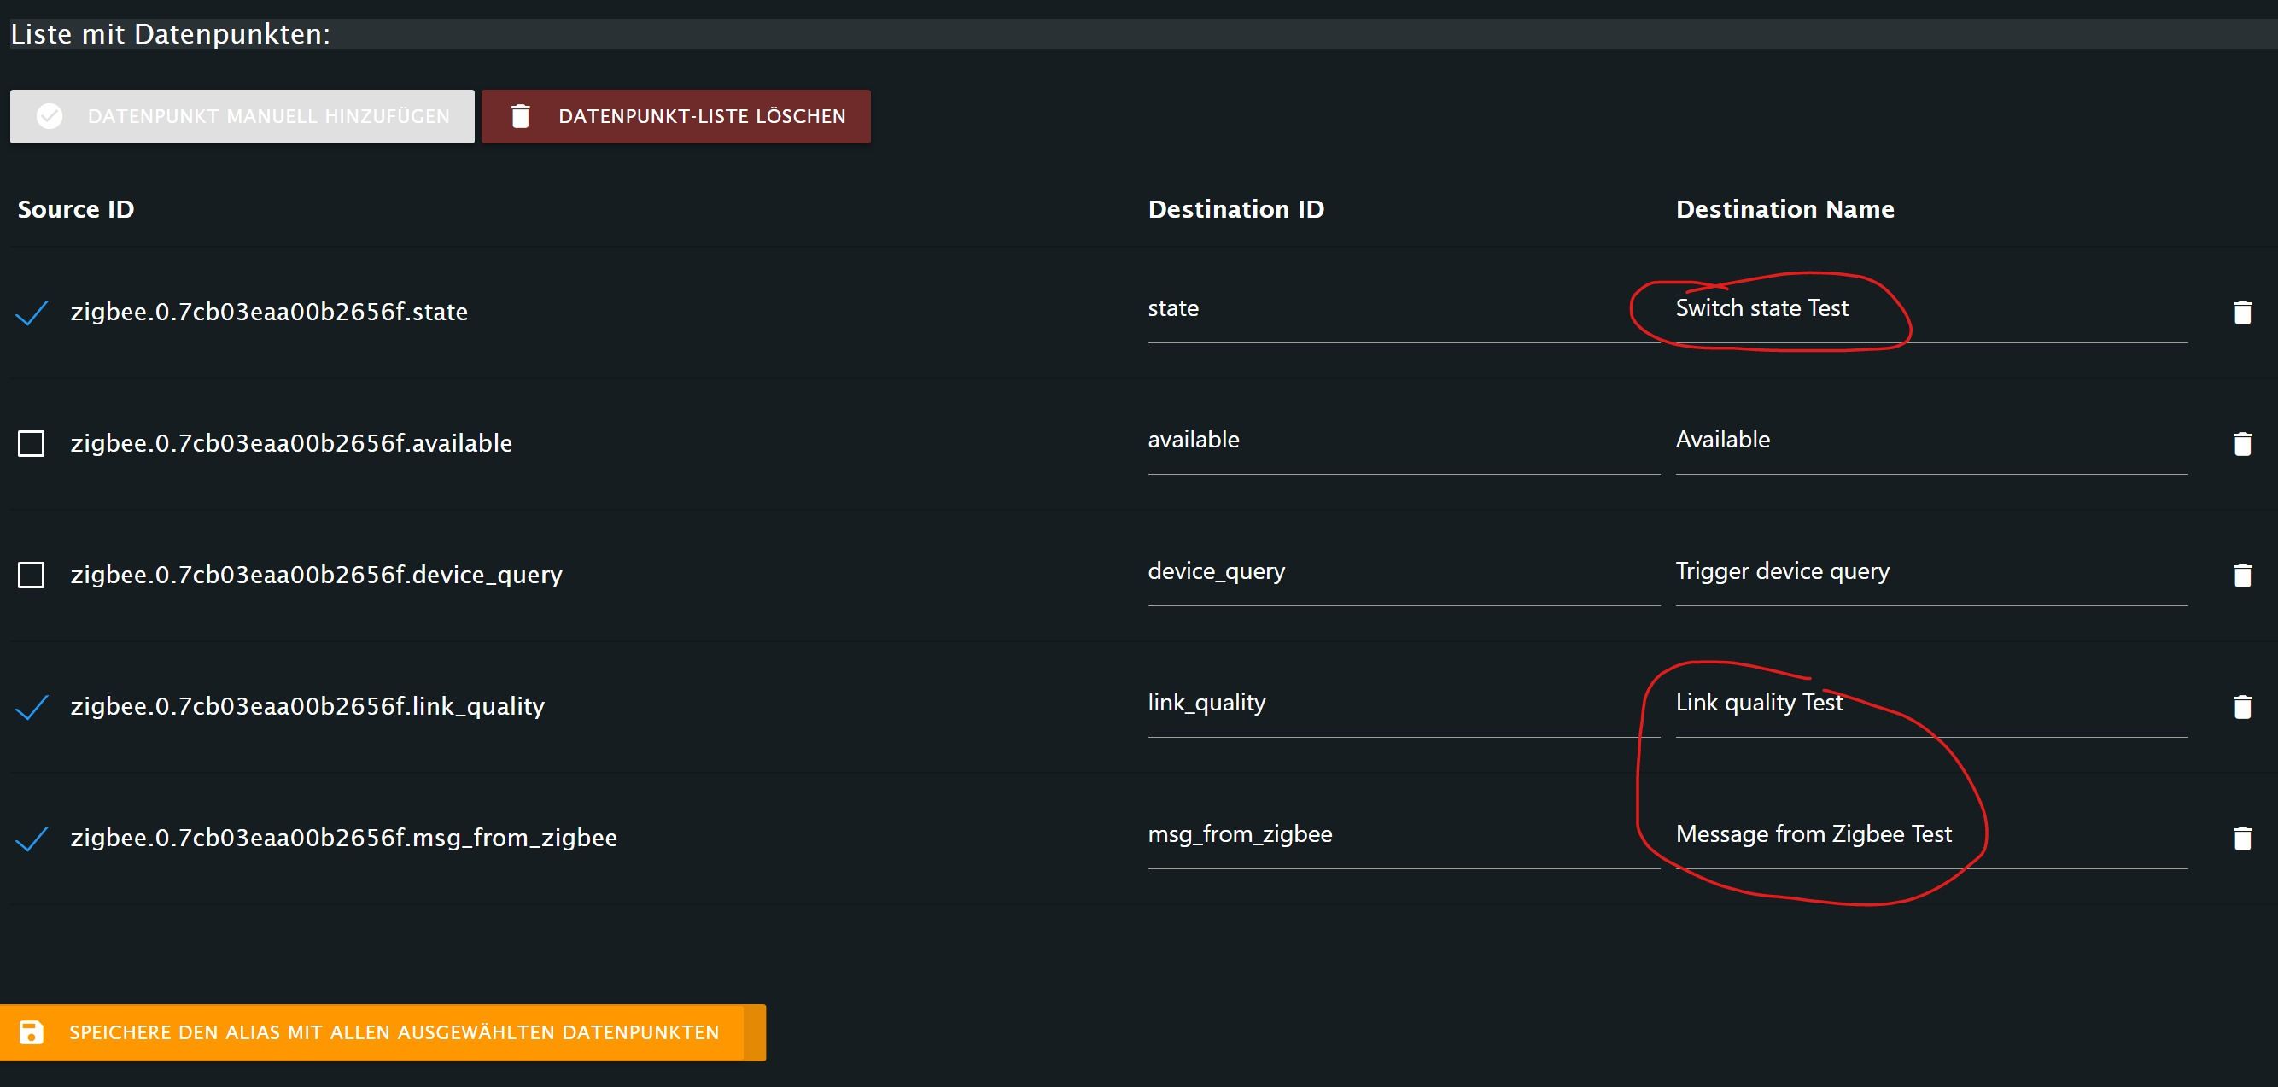
Task: Edit the 'link_quality' Destination ID field
Action: (x=1404, y=703)
